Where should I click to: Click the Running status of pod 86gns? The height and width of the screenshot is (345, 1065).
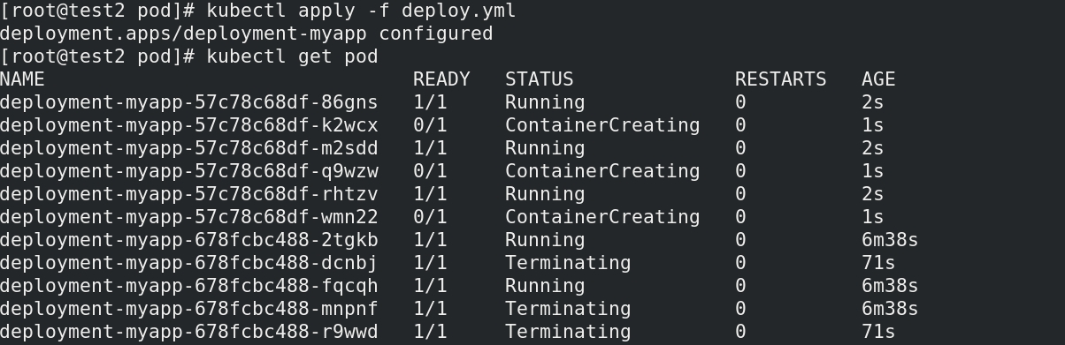(545, 102)
